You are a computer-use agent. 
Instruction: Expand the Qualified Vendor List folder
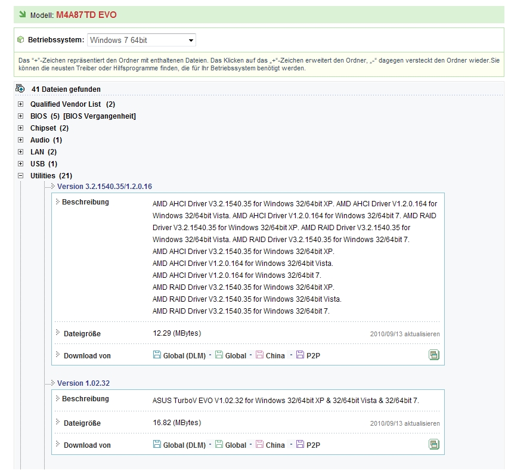click(21, 104)
